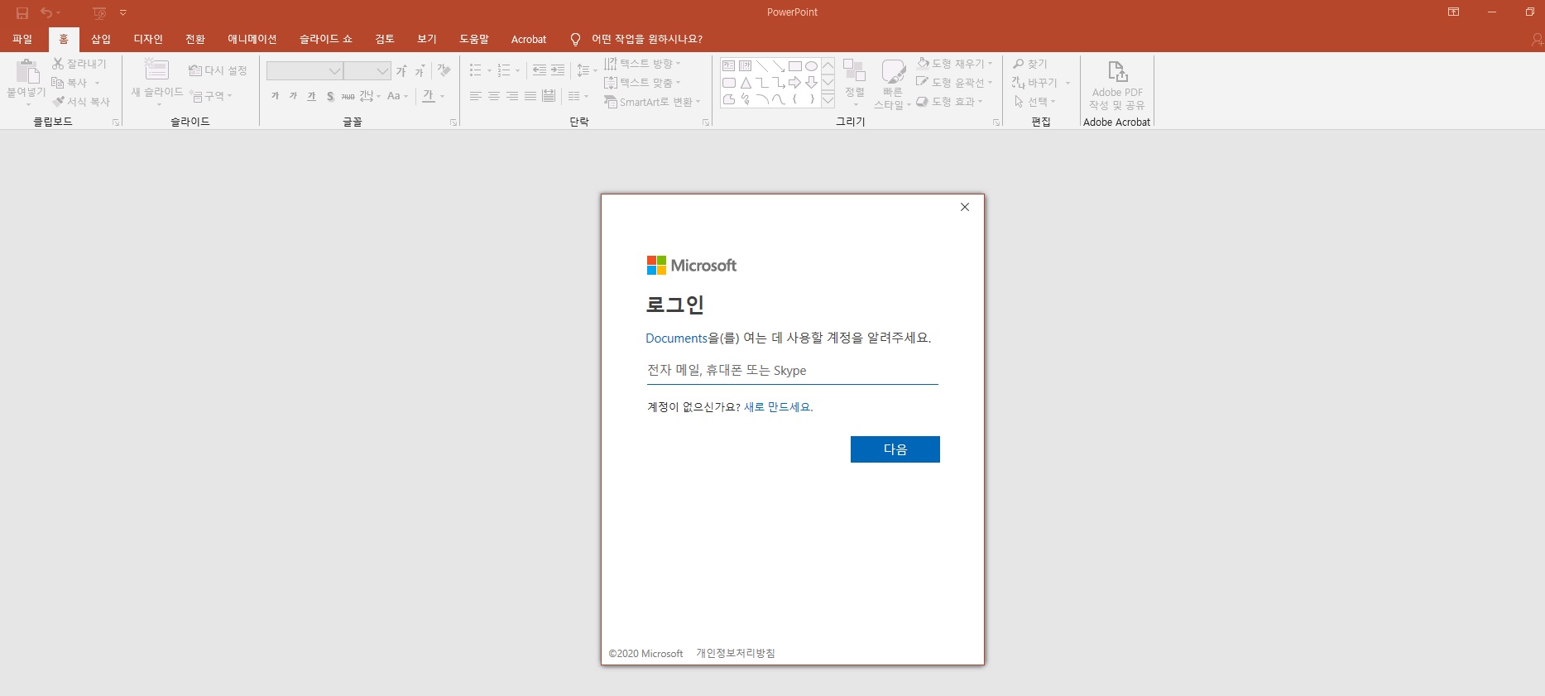
Task: Click the Format Painter (서식 복사) brush
Action: (58, 102)
